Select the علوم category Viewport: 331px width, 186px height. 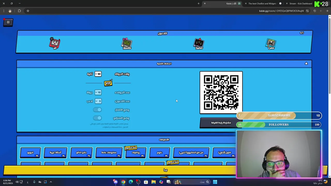(x=160, y=153)
